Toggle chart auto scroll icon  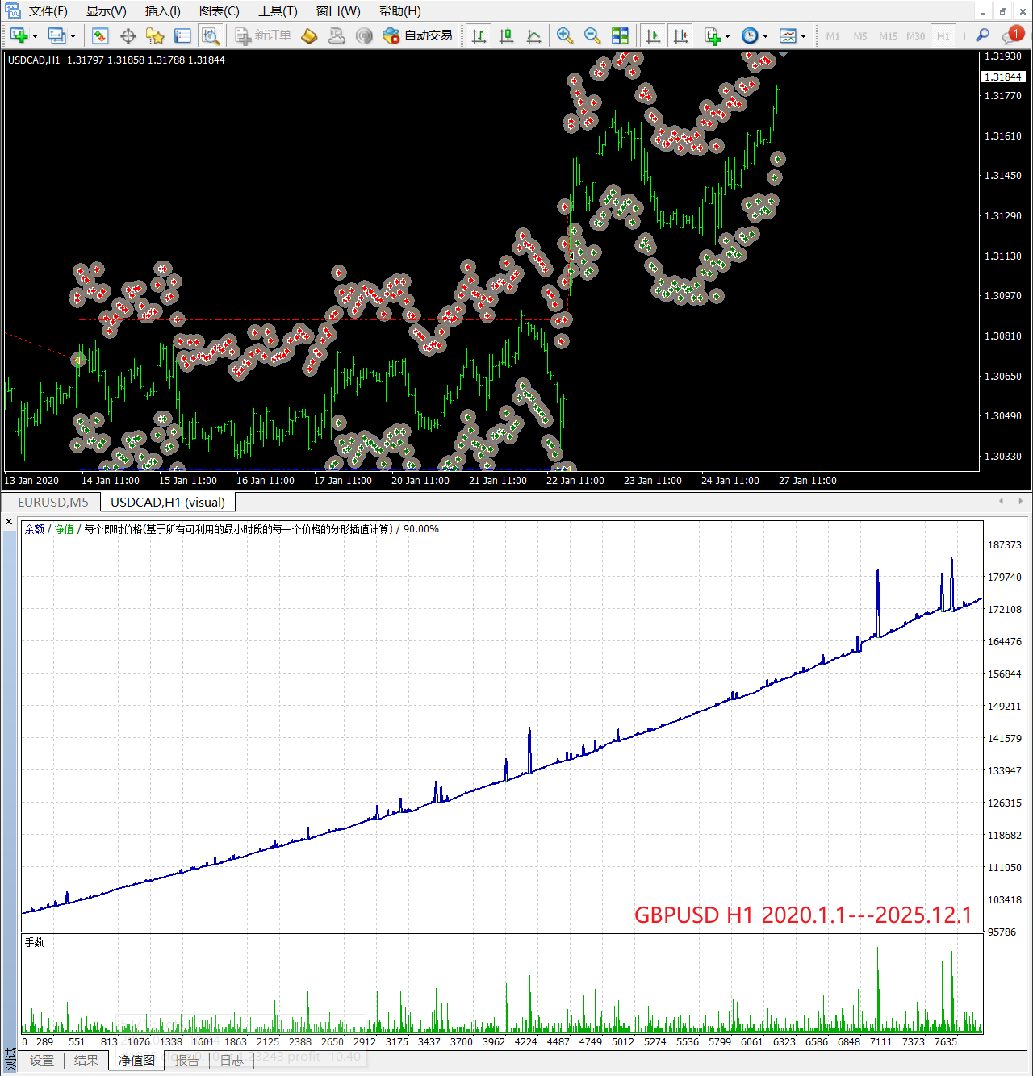point(654,35)
